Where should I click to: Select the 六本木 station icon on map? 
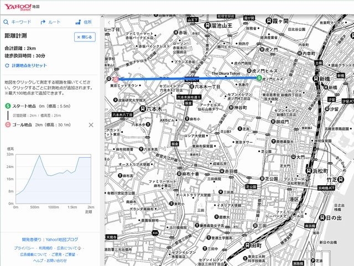coord(143,108)
